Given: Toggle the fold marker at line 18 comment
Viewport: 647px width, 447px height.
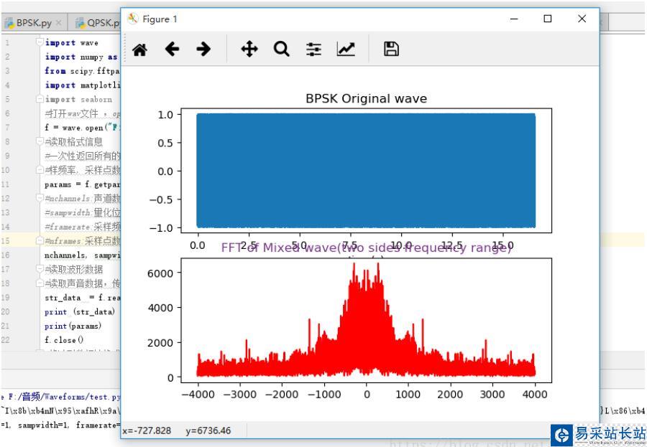Looking at the screenshot, I should pyautogui.click(x=40, y=283).
